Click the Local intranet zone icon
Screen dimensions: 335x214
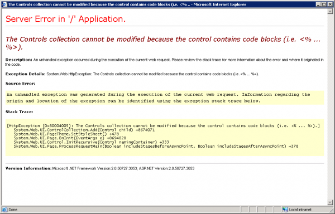tap(285, 210)
